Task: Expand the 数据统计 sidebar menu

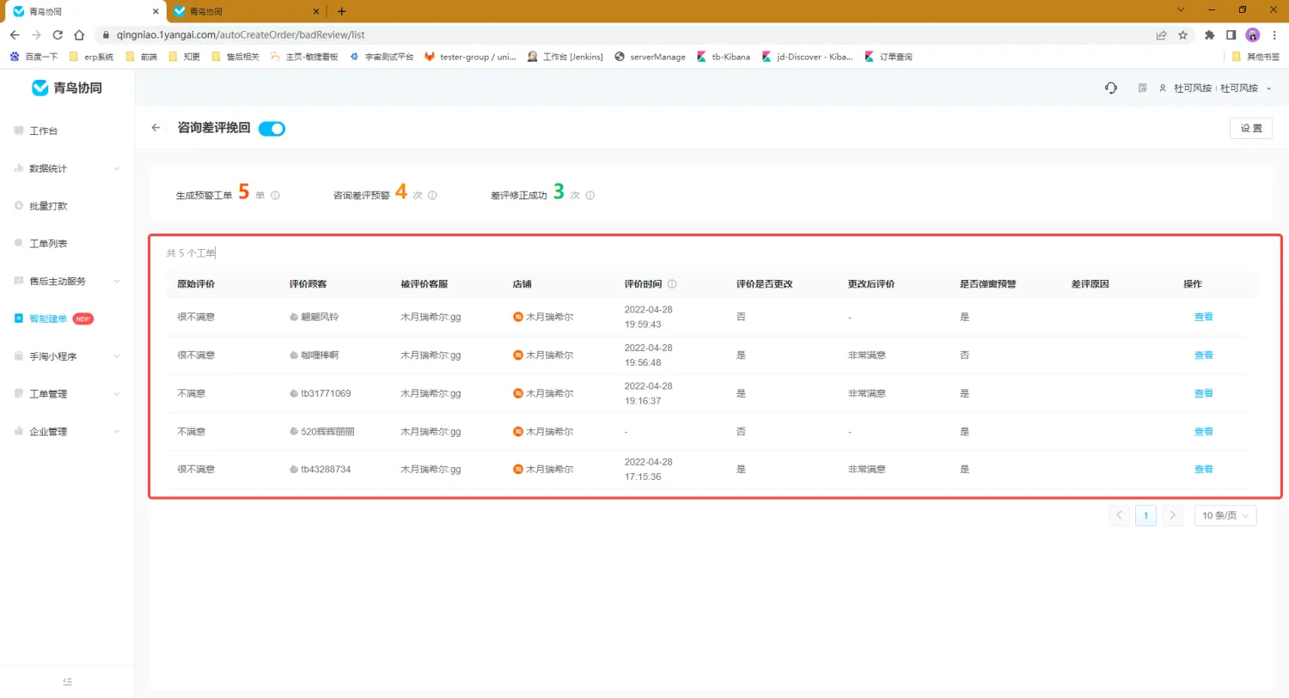Action: 67,168
